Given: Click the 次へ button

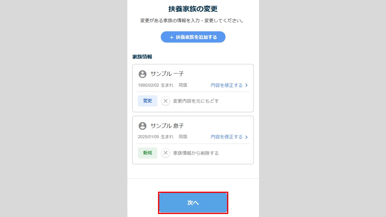Looking at the screenshot, I should (x=193, y=203).
